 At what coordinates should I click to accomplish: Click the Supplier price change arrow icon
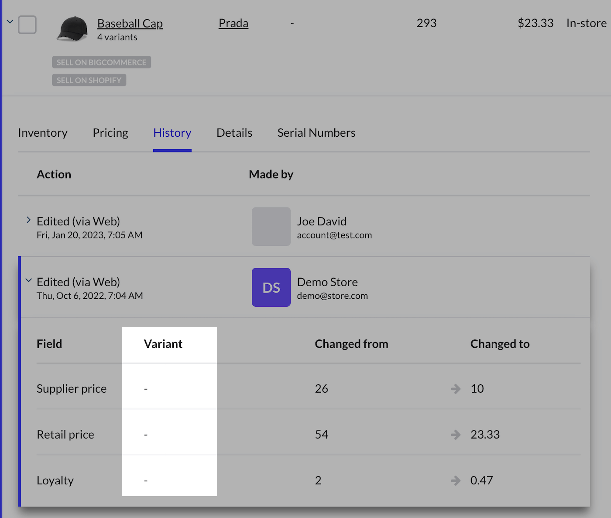pos(456,389)
